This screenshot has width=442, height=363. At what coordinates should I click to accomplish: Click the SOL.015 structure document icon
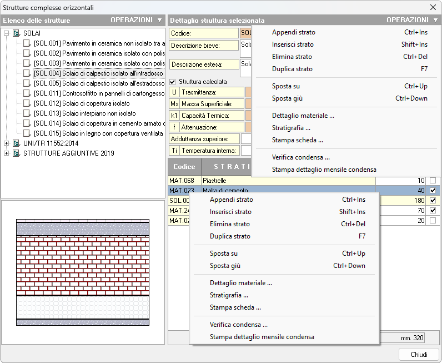click(x=27, y=133)
